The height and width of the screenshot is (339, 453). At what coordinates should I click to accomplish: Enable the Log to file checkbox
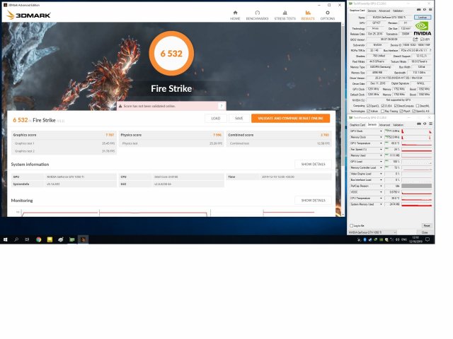351,225
